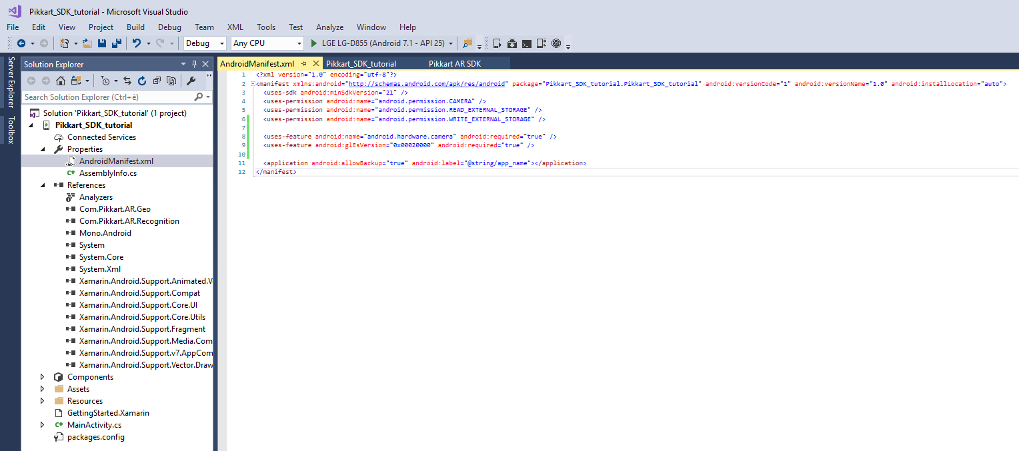This screenshot has height=451, width=1019.
Task: Click the Open File folder icon
Action: (x=87, y=43)
